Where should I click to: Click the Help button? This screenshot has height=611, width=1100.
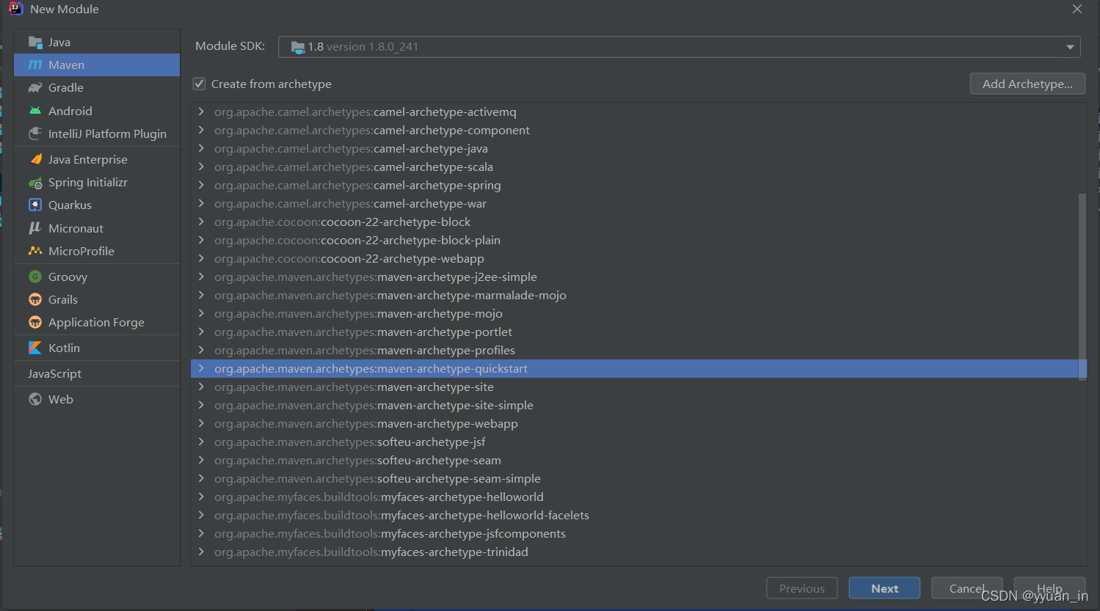1049,588
